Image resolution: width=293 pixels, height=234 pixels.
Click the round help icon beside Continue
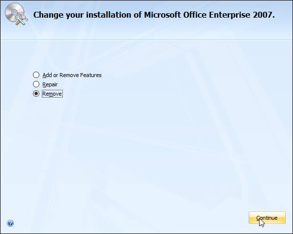pyautogui.click(x=10, y=223)
